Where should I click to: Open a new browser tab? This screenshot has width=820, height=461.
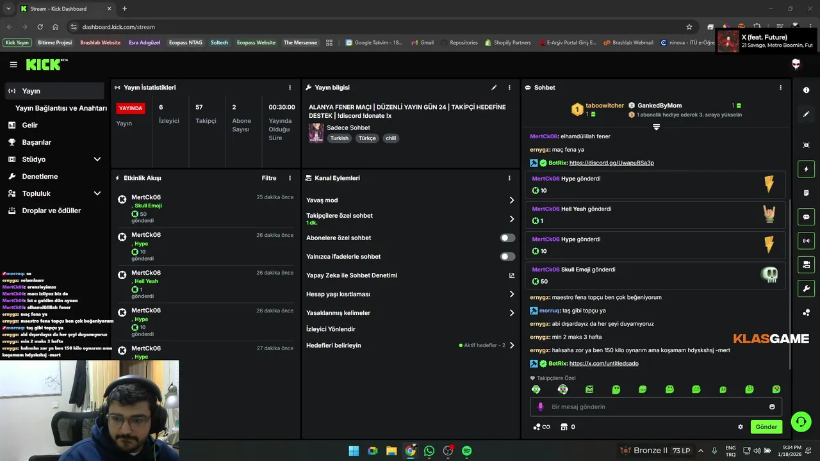(x=124, y=8)
